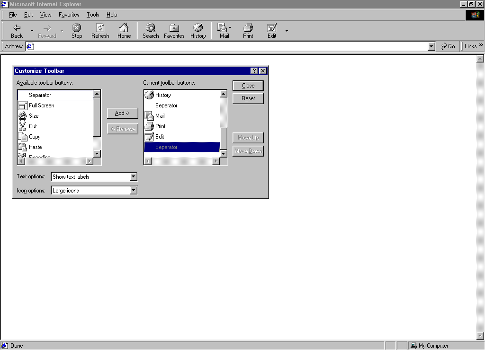Screen dimensions: 485x350
Task: Click the scroll-down arrow of available buttons list
Action: 97,154
